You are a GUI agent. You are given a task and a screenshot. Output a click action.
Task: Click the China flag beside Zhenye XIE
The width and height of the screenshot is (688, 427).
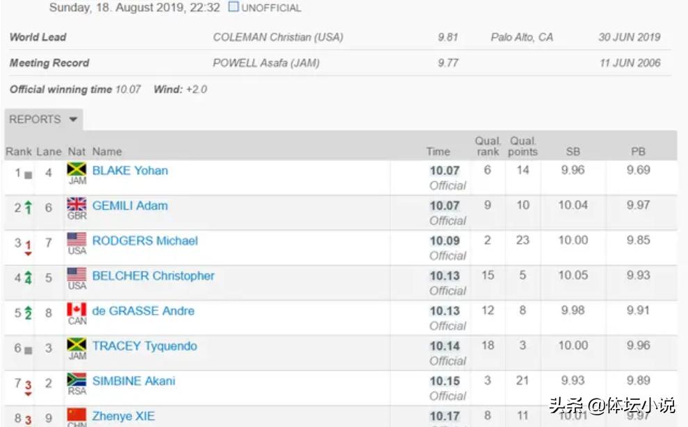click(76, 415)
